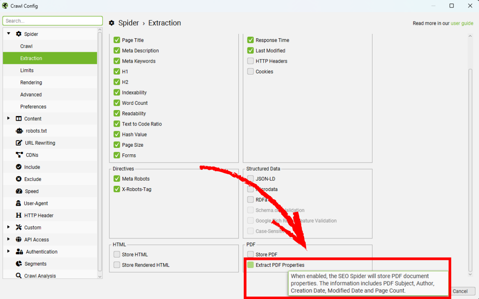Click the robots.txt robot icon
This screenshot has height=299, width=479.
pos(19,131)
